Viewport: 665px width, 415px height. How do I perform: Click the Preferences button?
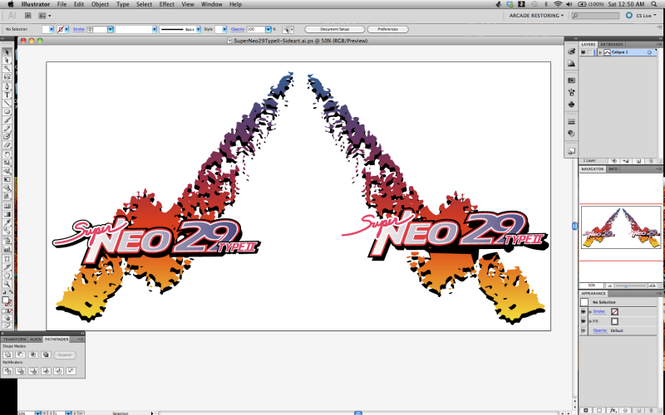[387, 29]
